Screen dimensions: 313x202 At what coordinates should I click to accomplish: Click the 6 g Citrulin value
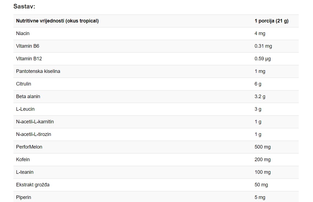258,84
